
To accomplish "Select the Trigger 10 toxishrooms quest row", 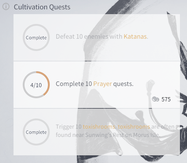I will coord(97,132).
